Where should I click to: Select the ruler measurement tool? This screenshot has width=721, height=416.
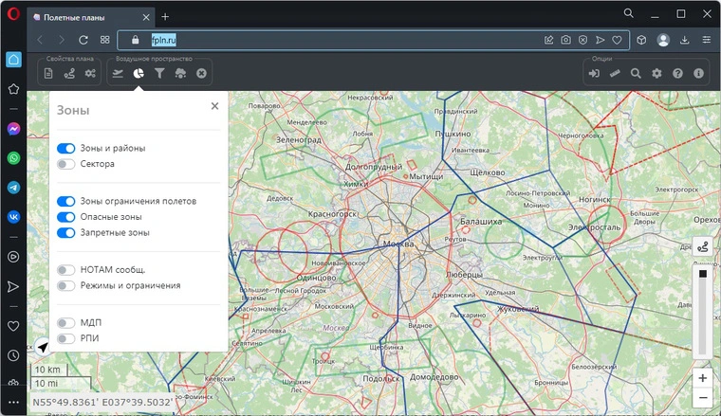615,73
